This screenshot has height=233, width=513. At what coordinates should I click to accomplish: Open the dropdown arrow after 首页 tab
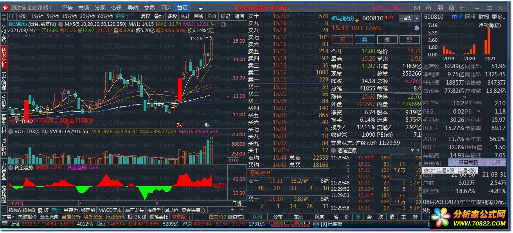(x=201, y=8)
